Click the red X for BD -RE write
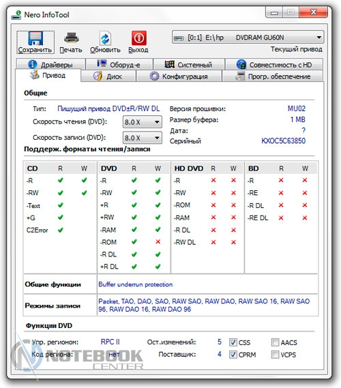 (x=305, y=192)
